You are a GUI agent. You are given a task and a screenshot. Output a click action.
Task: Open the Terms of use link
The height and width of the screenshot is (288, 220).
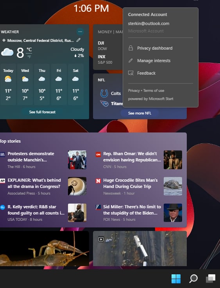point(154,91)
